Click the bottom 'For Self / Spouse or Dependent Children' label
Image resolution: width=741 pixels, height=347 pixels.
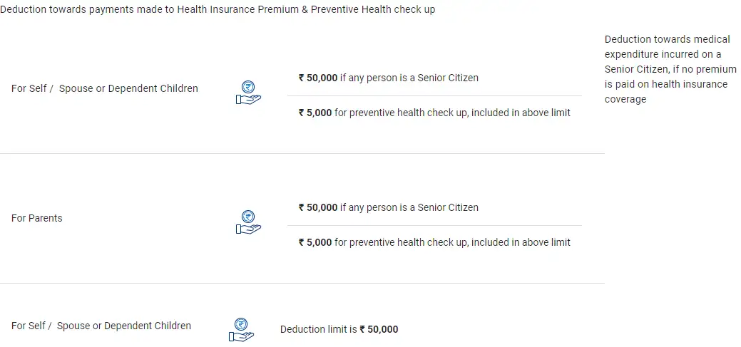tap(101, 326)
